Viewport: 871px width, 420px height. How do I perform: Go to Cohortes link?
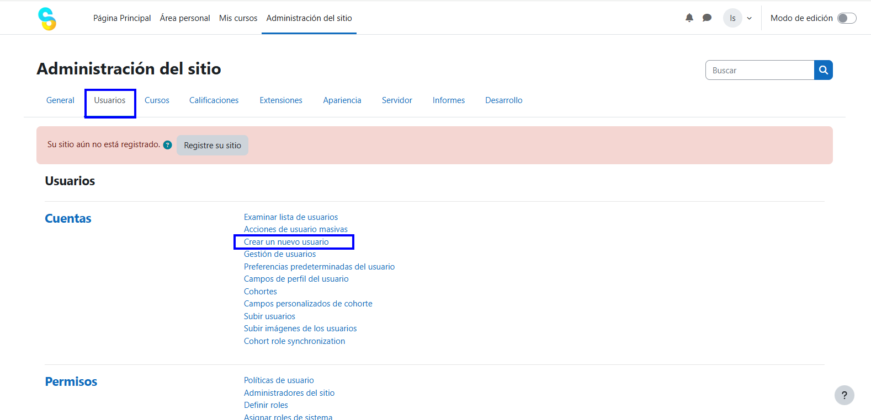pos(261,292)
